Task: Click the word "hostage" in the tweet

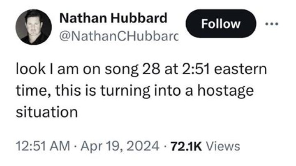Action: pyautogui.click(x=225, y=91)
